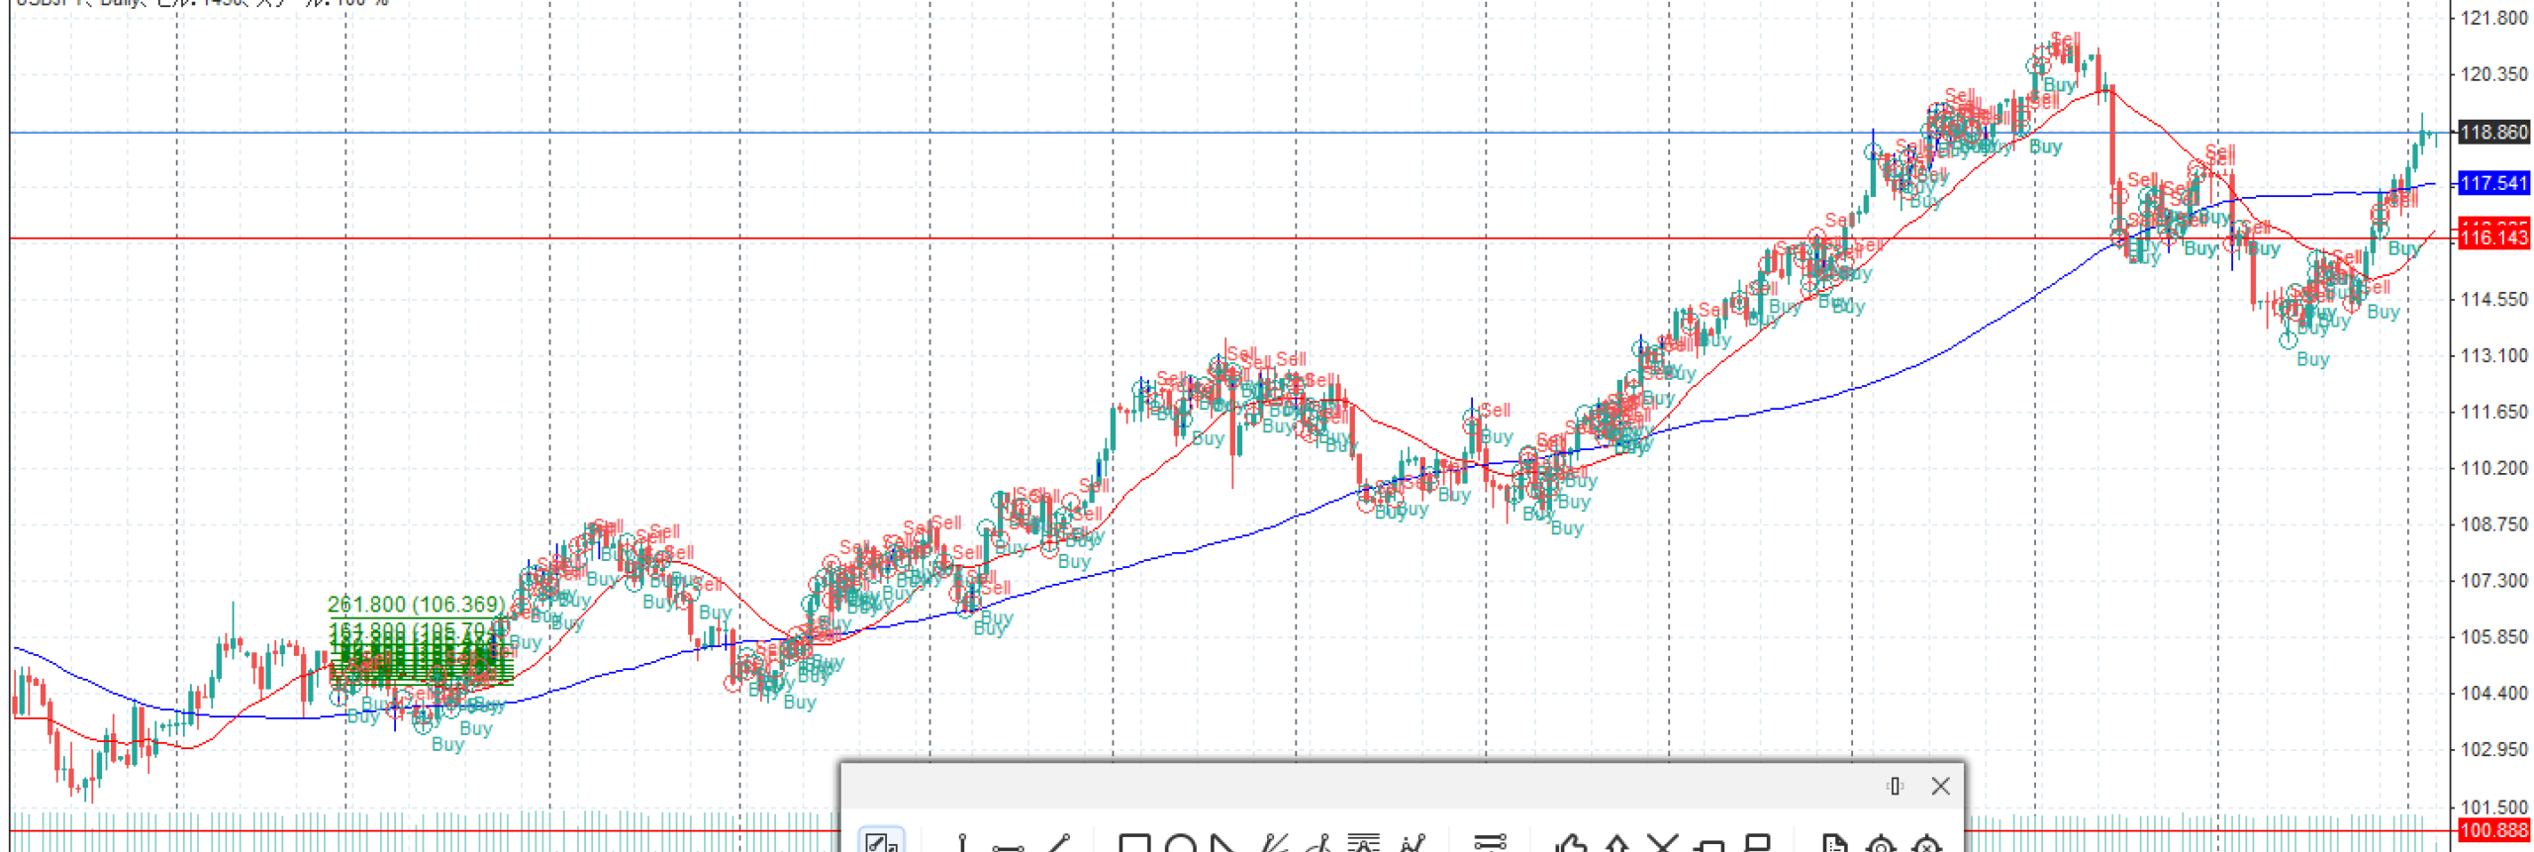Image resolution: width=2534 pixels, height=852 pixels.
Task: Insert the thumbs up symbol
Action: click(x=1570, y=844)
